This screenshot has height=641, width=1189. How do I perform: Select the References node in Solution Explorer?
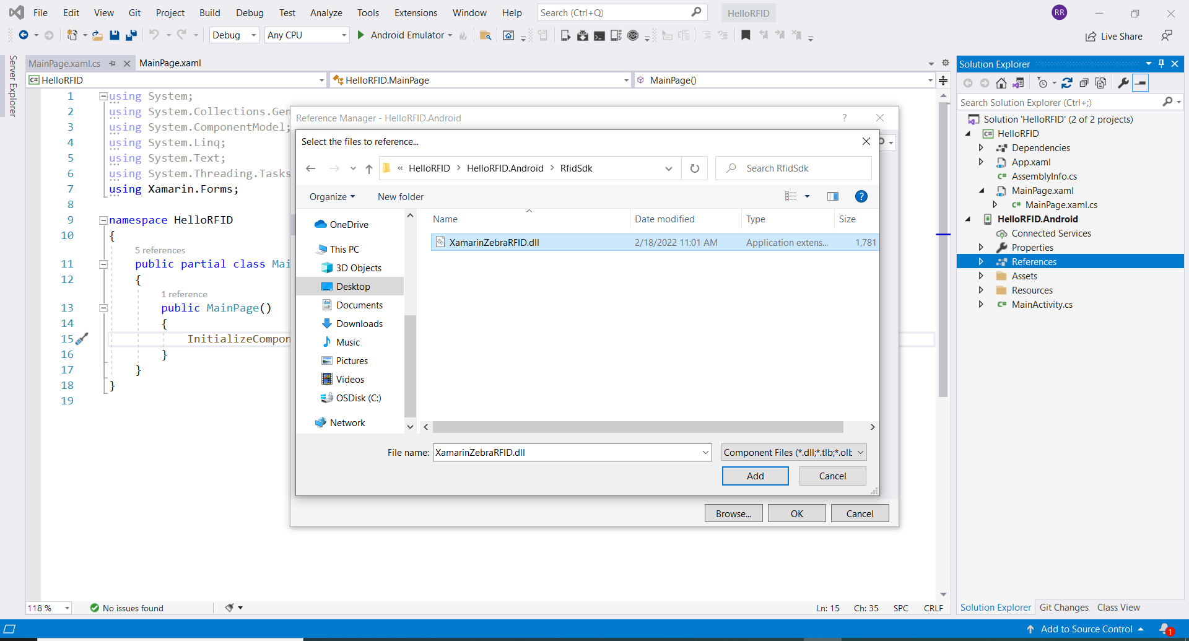click(x=1034, y=262)
